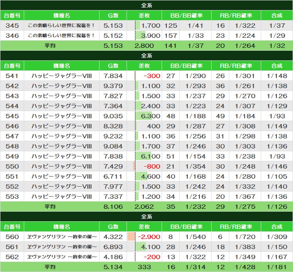293x272 pixels.
Task: Click machine number 345 cell
Action: tap(12, 25)
